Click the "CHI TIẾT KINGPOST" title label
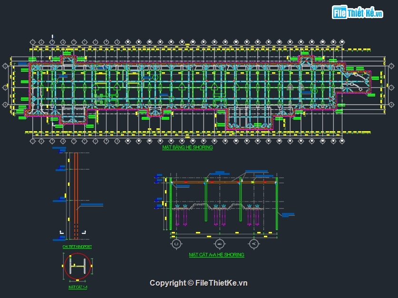Screen dimensions: 398x298 click(x=77, y=247)
